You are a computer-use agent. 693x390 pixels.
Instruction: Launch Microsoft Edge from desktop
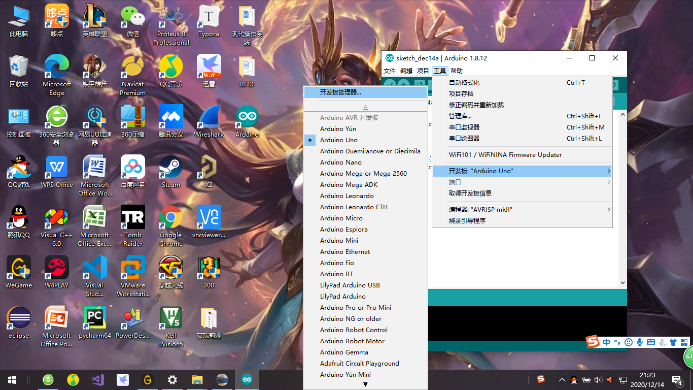(57, 75)
